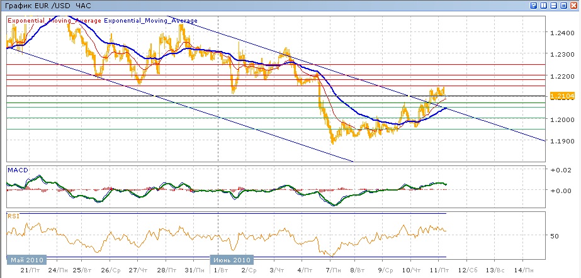
Task: Maximize the chart window
Action: point(565,5)
